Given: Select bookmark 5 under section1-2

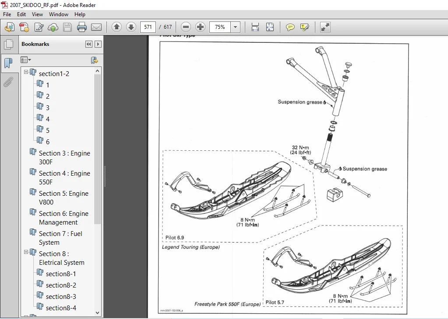Looking at the screenshot, I should click(x=47, y=131).
